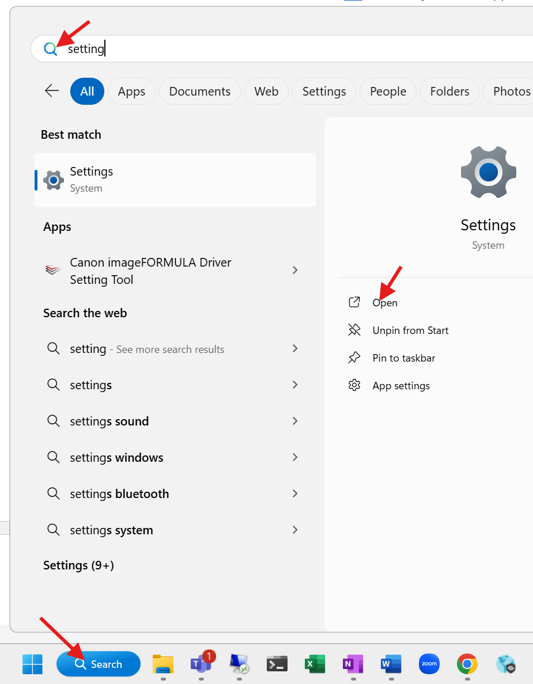Click the Start menu button
Screen dimensions: 533x684
tap(32, 664)
